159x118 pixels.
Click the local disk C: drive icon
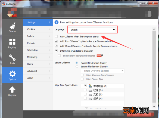point(90,86)
